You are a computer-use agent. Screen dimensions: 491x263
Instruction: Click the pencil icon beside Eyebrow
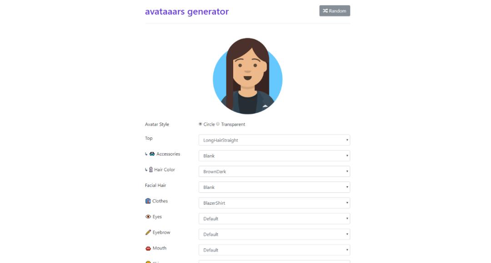148,233
